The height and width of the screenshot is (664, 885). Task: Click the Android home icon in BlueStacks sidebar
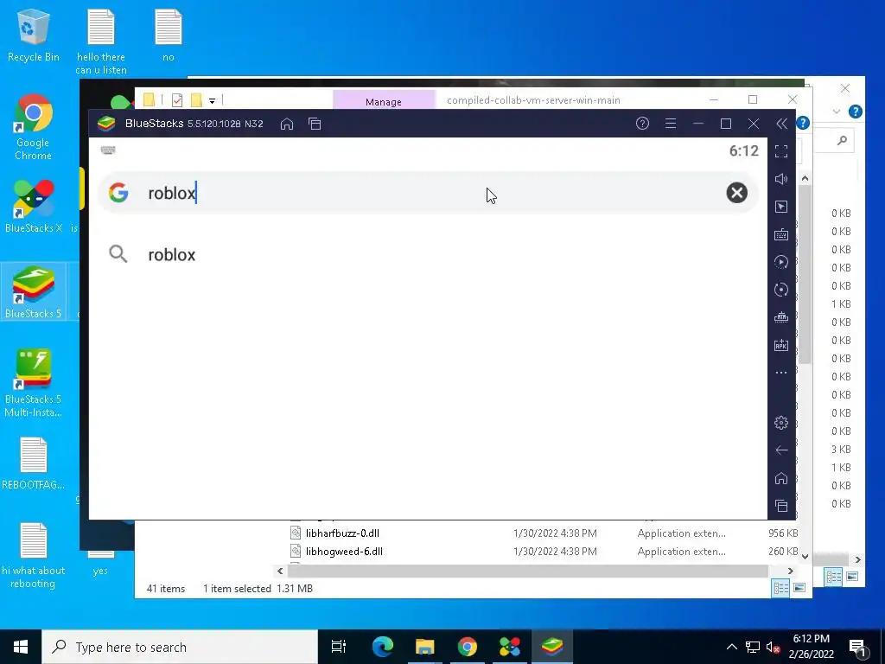point(781,478)
